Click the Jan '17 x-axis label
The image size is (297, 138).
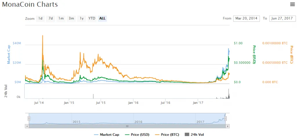[198, 103]
